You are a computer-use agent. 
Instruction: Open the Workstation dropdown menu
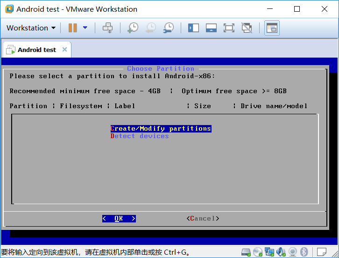[x=31, y=28]
